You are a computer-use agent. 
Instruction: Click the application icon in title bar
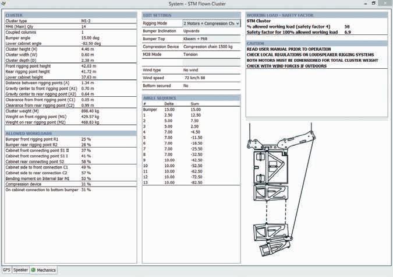(x=3, y=3)
